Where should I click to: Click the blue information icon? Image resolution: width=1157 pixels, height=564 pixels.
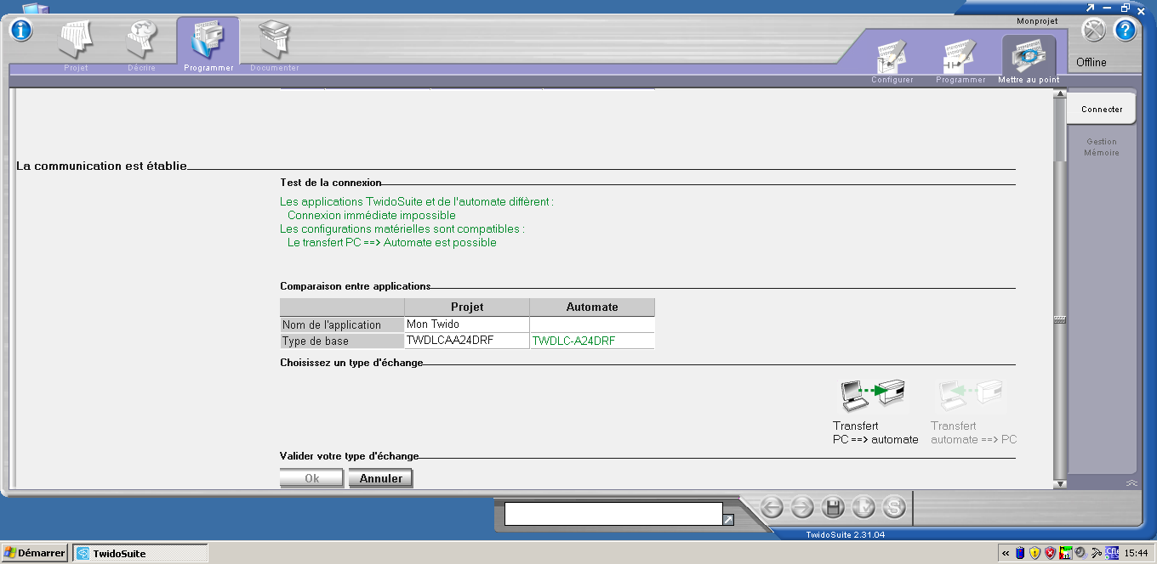20,30
